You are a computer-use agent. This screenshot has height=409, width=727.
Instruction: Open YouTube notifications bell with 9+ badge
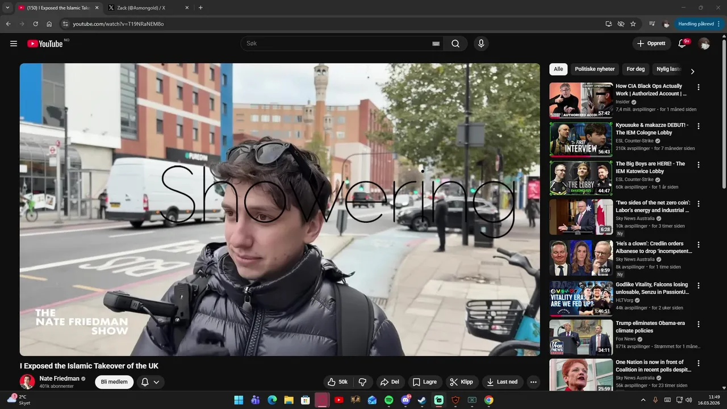(x=682, y=44)
